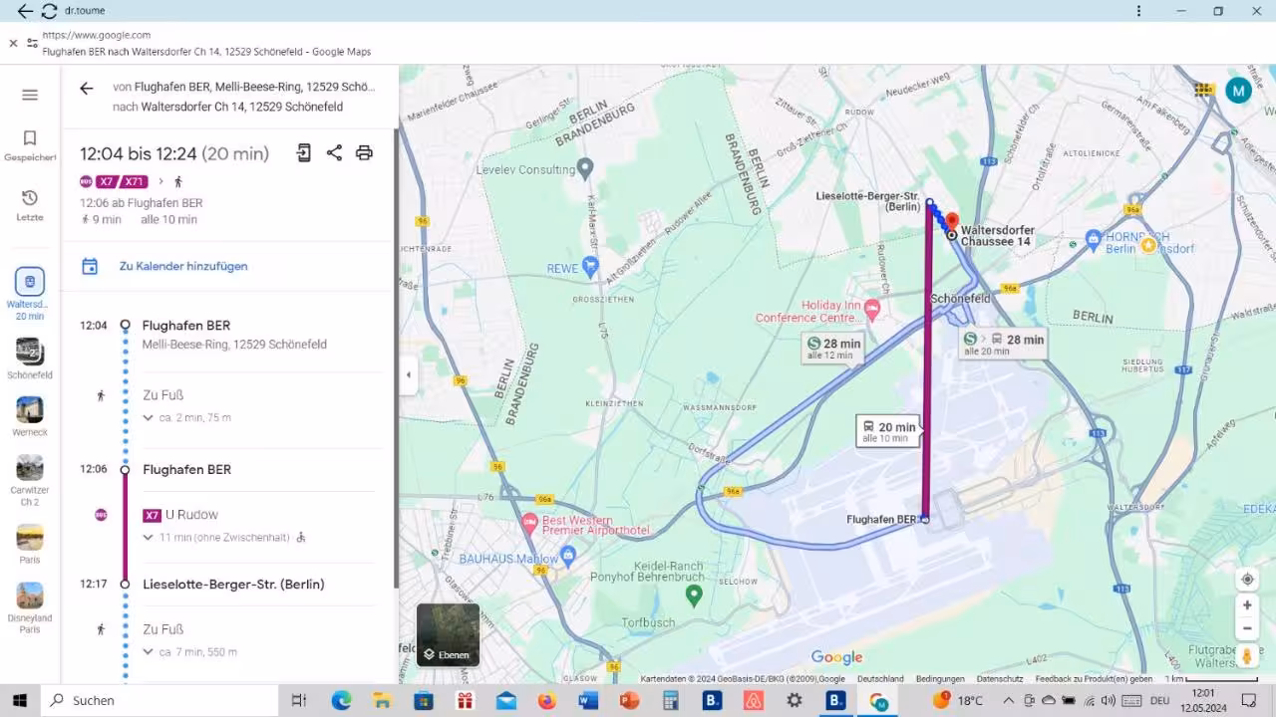
Task: Click the browser back arrow
Action: click(25, 11)
